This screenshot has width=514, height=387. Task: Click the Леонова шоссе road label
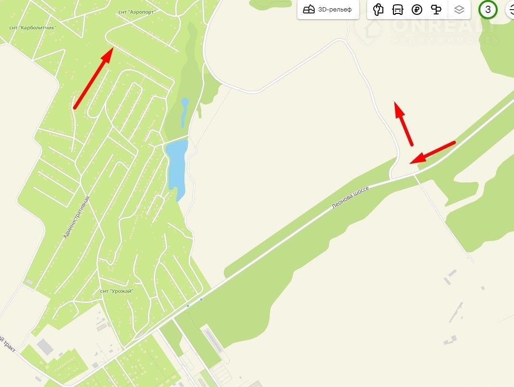(x=350, y=198)
